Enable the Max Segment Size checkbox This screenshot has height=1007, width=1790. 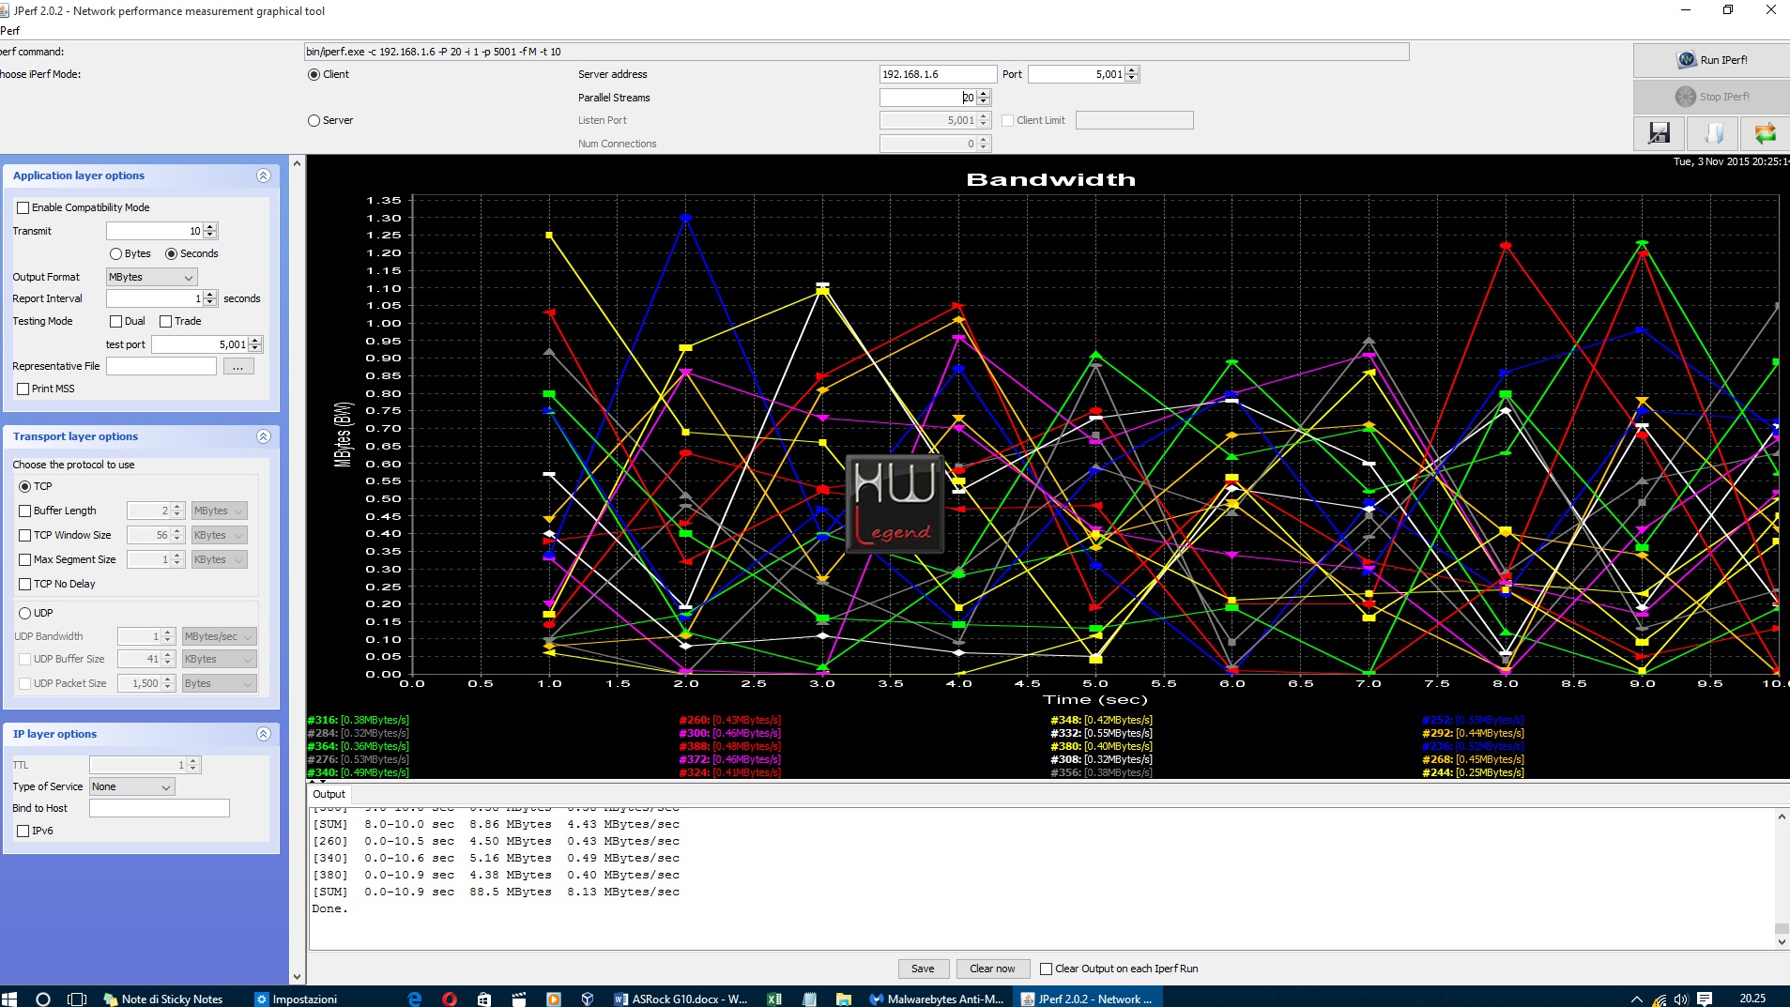(x=25, y=559)
